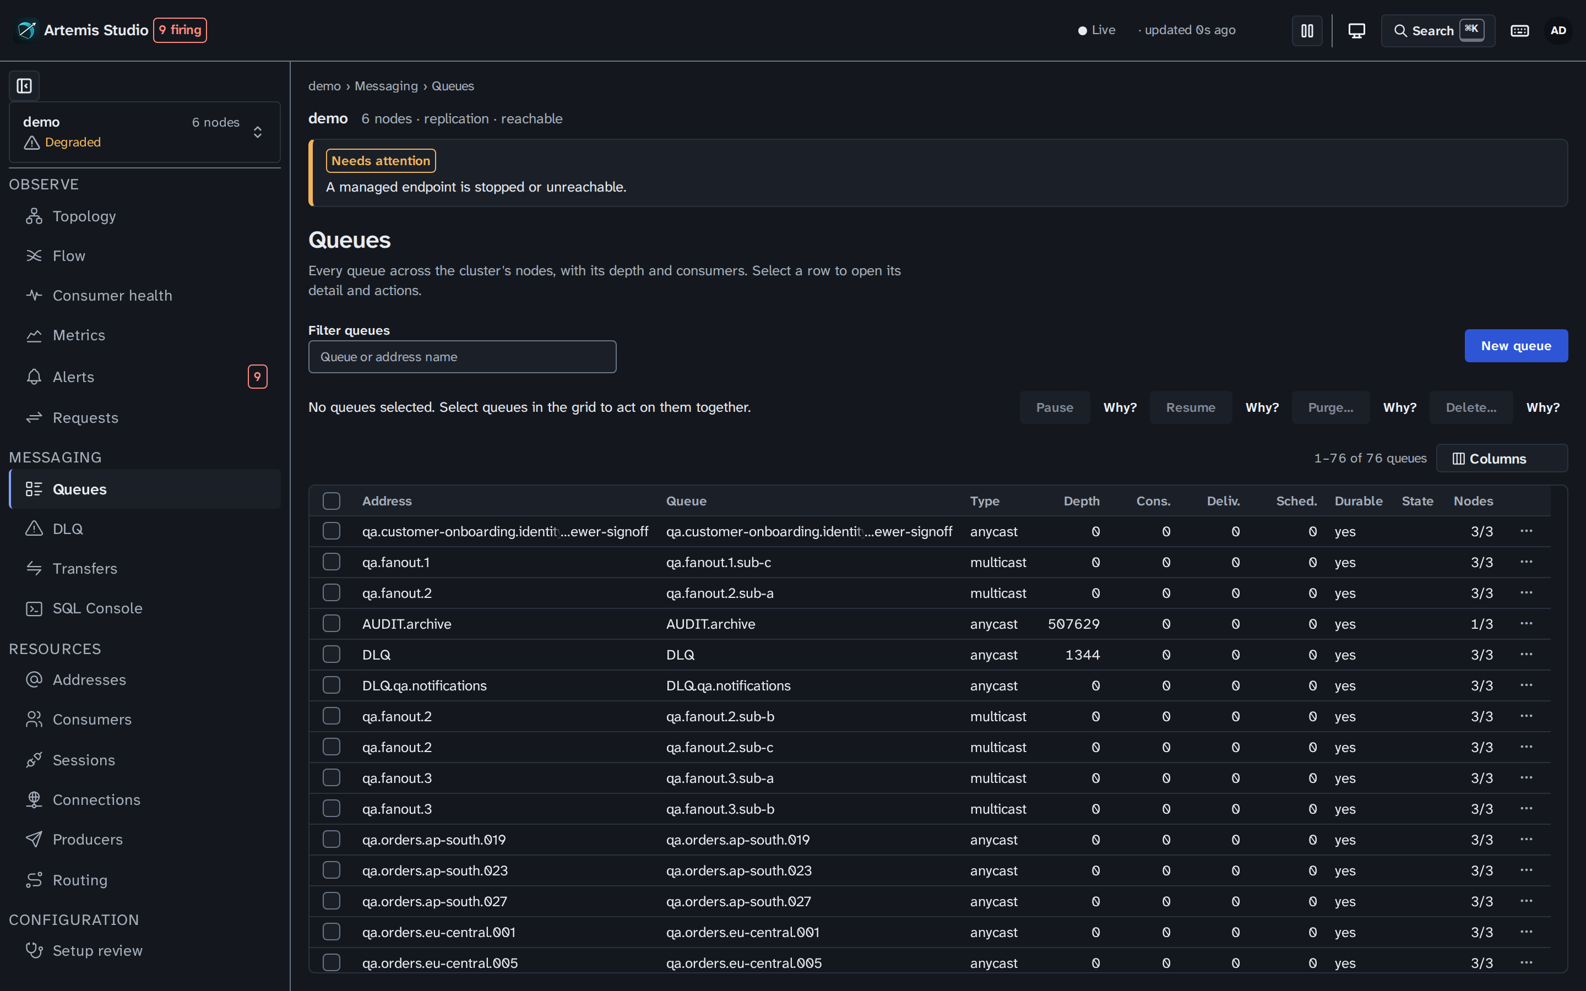Image resolution: width=1586 pixels, height=991 pixels.
Task: Check qa.fanout.3.sub-b row checkbox
Action: 332,809
